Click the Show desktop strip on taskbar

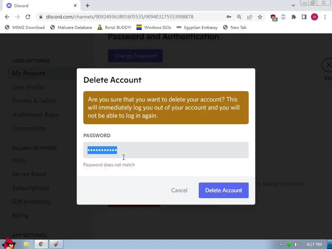click(330, 244)
